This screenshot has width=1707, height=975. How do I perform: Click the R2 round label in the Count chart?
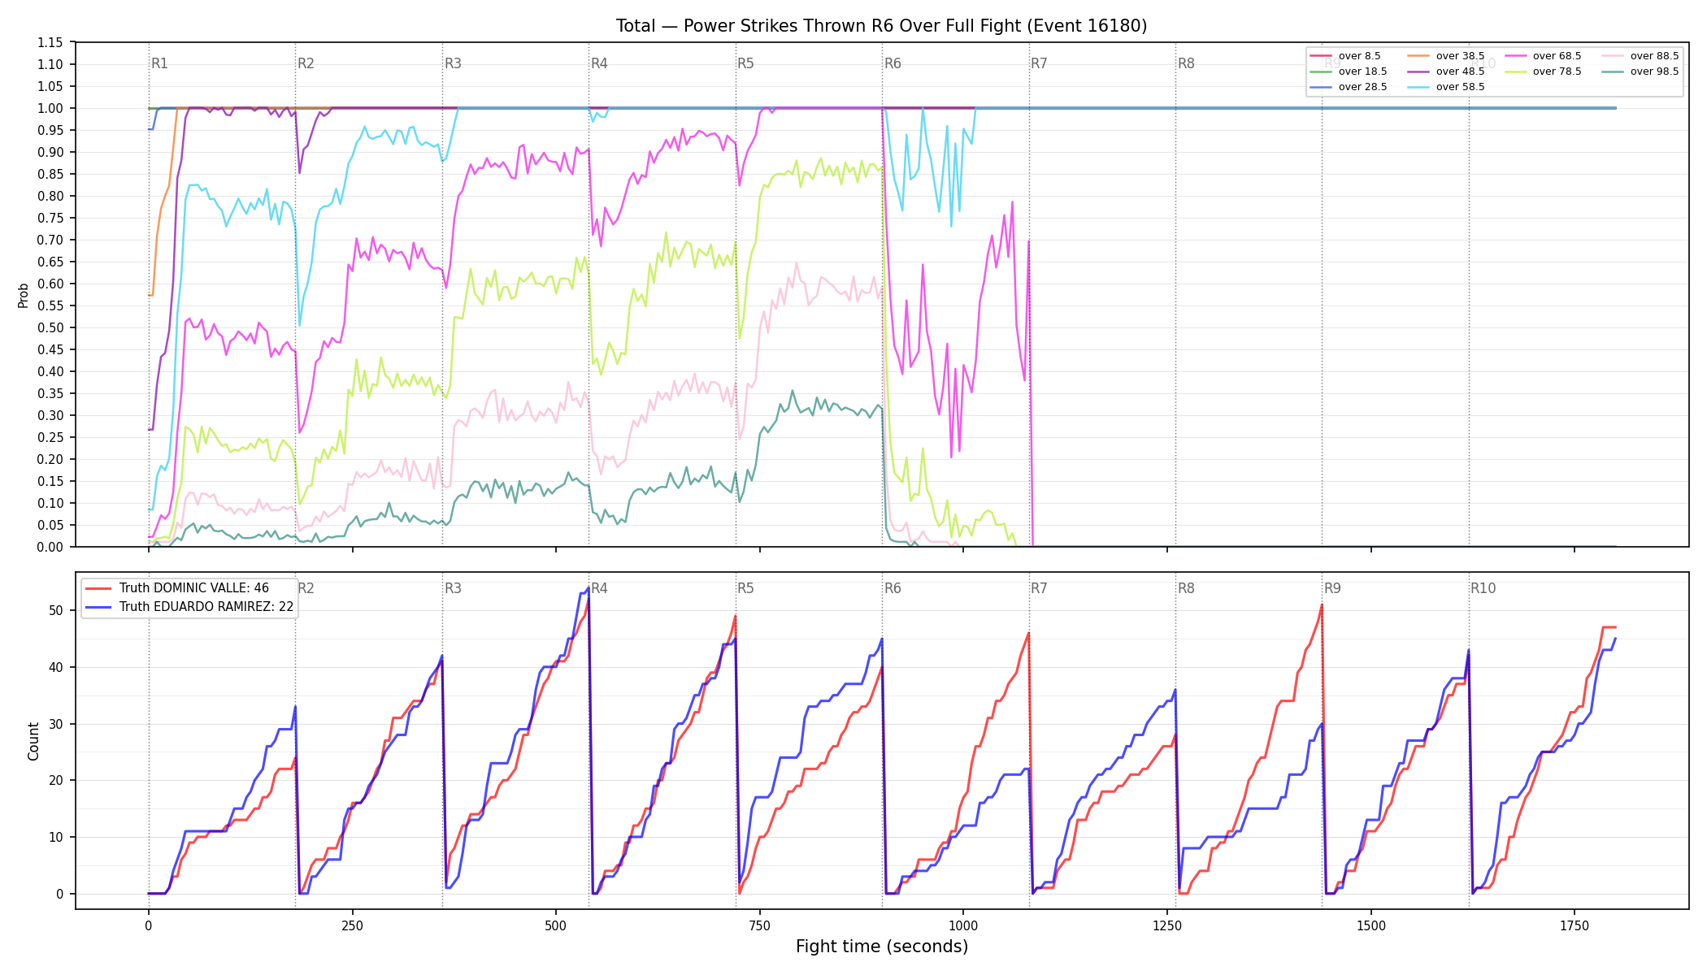(306, 588)
